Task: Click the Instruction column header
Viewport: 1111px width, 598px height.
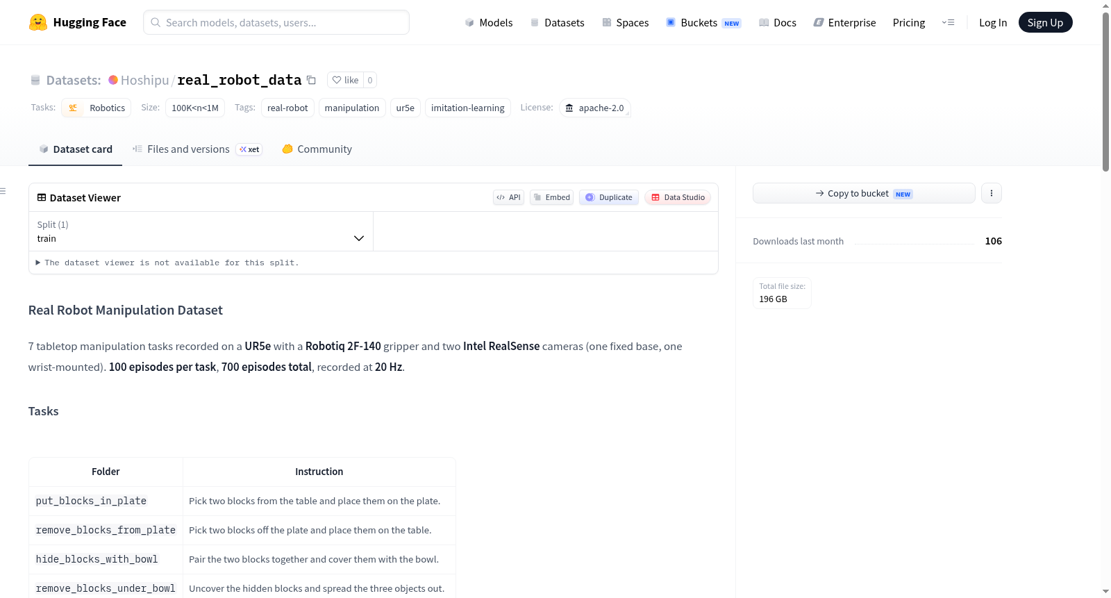Action: [319, 472]
